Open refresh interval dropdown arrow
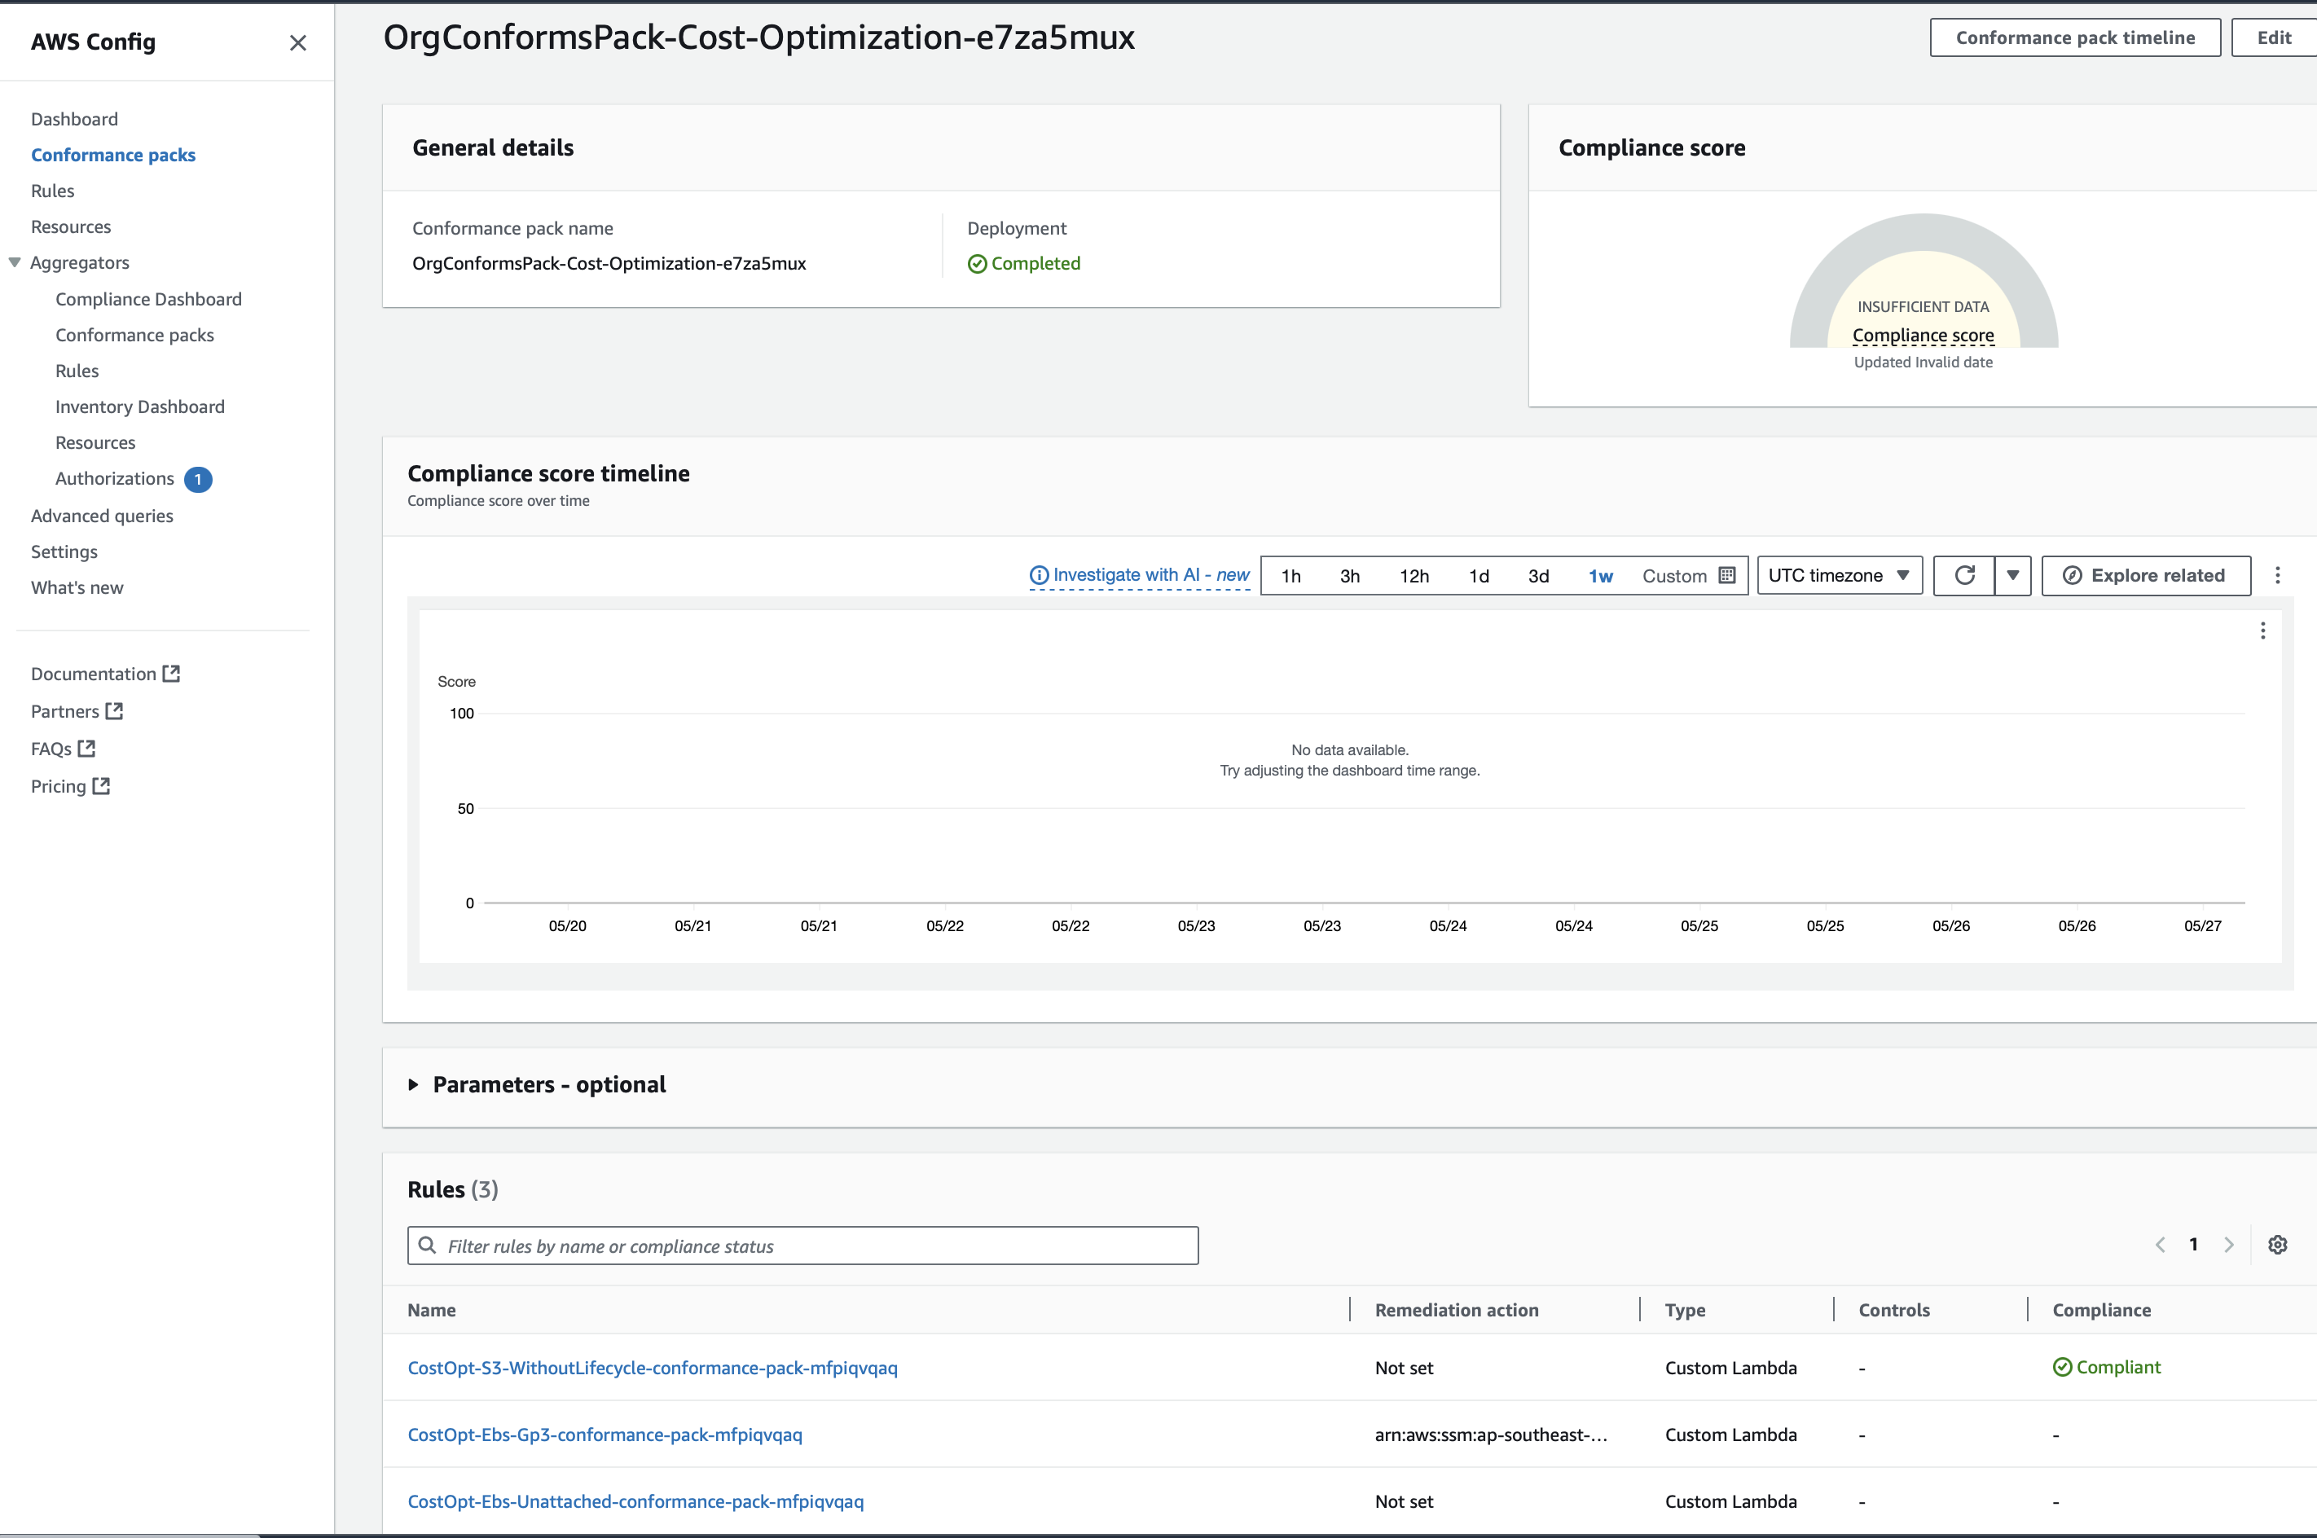The image size is (2317, 1538). (x=2013, y=576)
